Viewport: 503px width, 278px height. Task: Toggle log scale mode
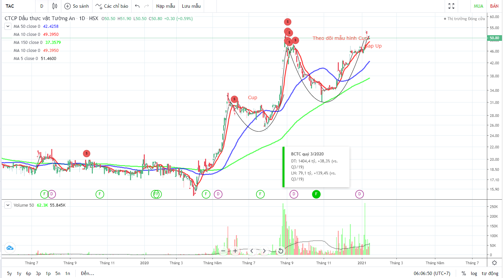[x=474, y=273]
